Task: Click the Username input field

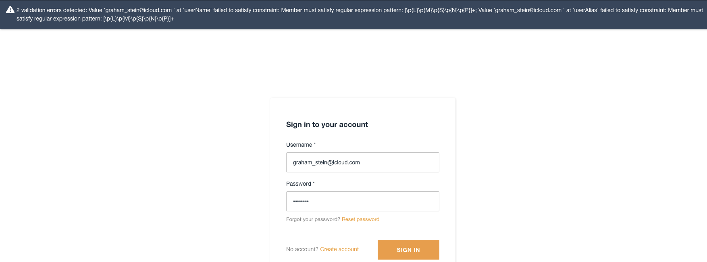Action: click(362, 162)
